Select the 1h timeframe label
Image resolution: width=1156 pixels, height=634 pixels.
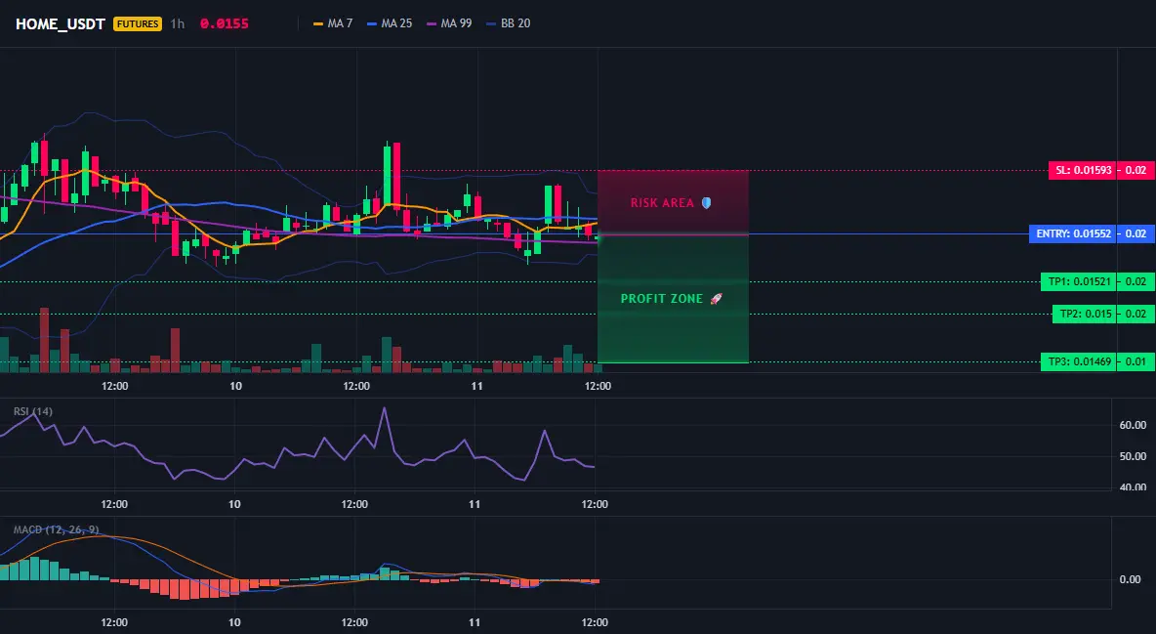178,23
